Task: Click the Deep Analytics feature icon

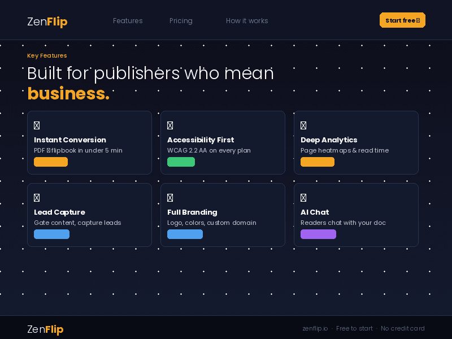Action: 303,125
